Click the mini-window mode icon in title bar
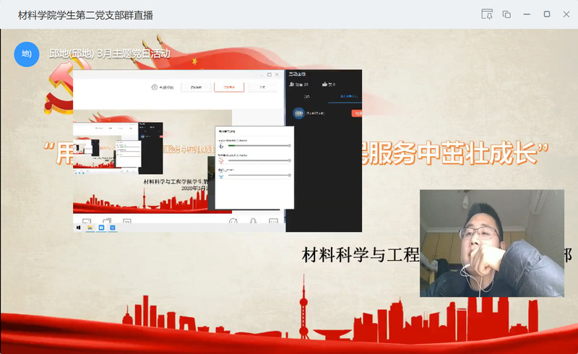Image resolution: width=578 pixels, height=354 pixels. [506, 14]
